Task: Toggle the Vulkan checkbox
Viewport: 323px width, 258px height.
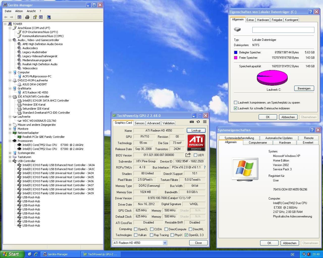Action: pyautogui.click(x=136, y=235)
